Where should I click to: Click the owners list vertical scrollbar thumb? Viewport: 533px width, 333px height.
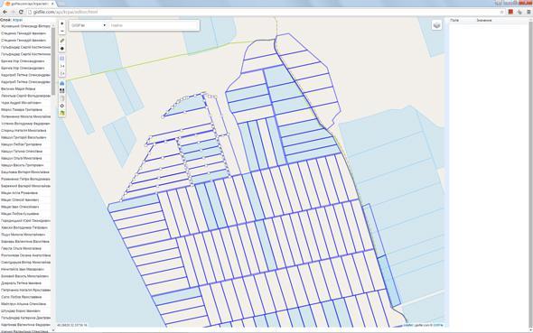pyautogui.click(x=53, y=61)
